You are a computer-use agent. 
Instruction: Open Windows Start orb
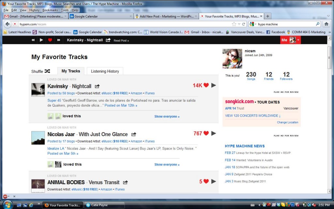[x=7, y=205]
